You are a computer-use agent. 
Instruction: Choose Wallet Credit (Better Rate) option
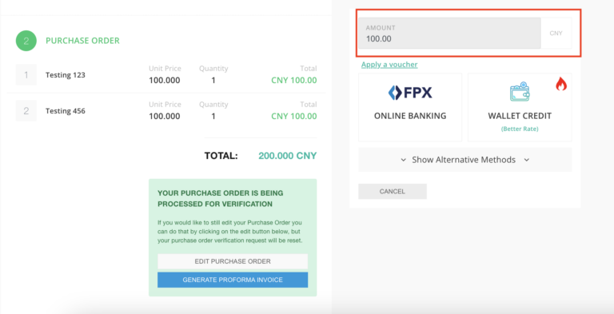point(520,107)
